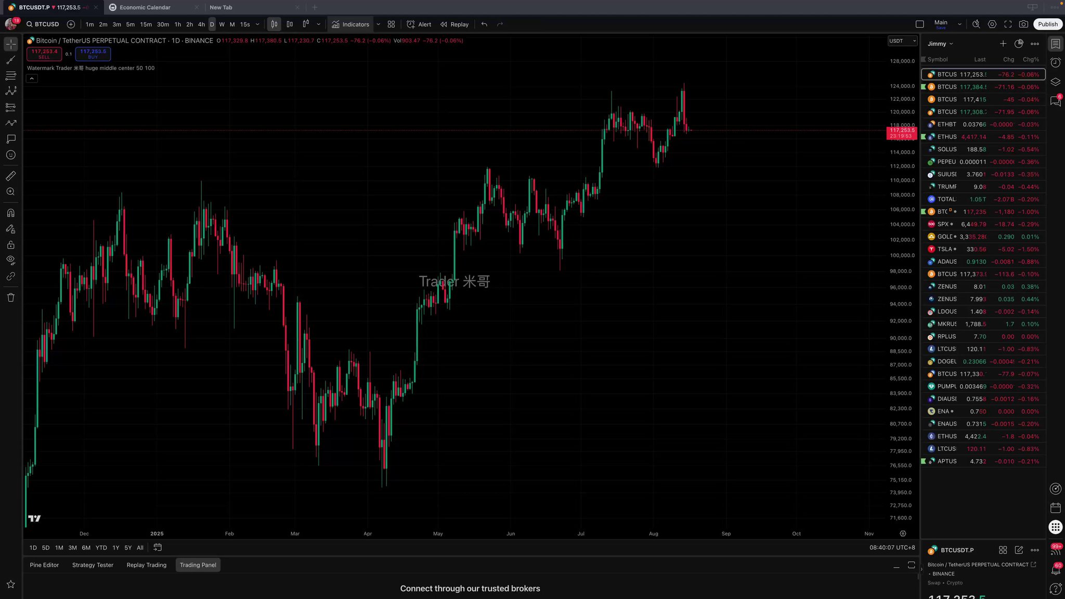
Task: Open the Pine Editor tab
Action: coord(44,565)
